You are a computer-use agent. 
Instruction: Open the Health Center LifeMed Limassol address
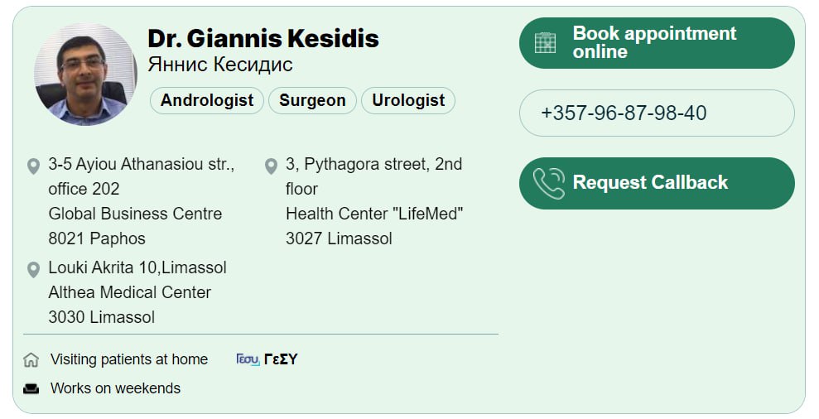pos(373,201)
